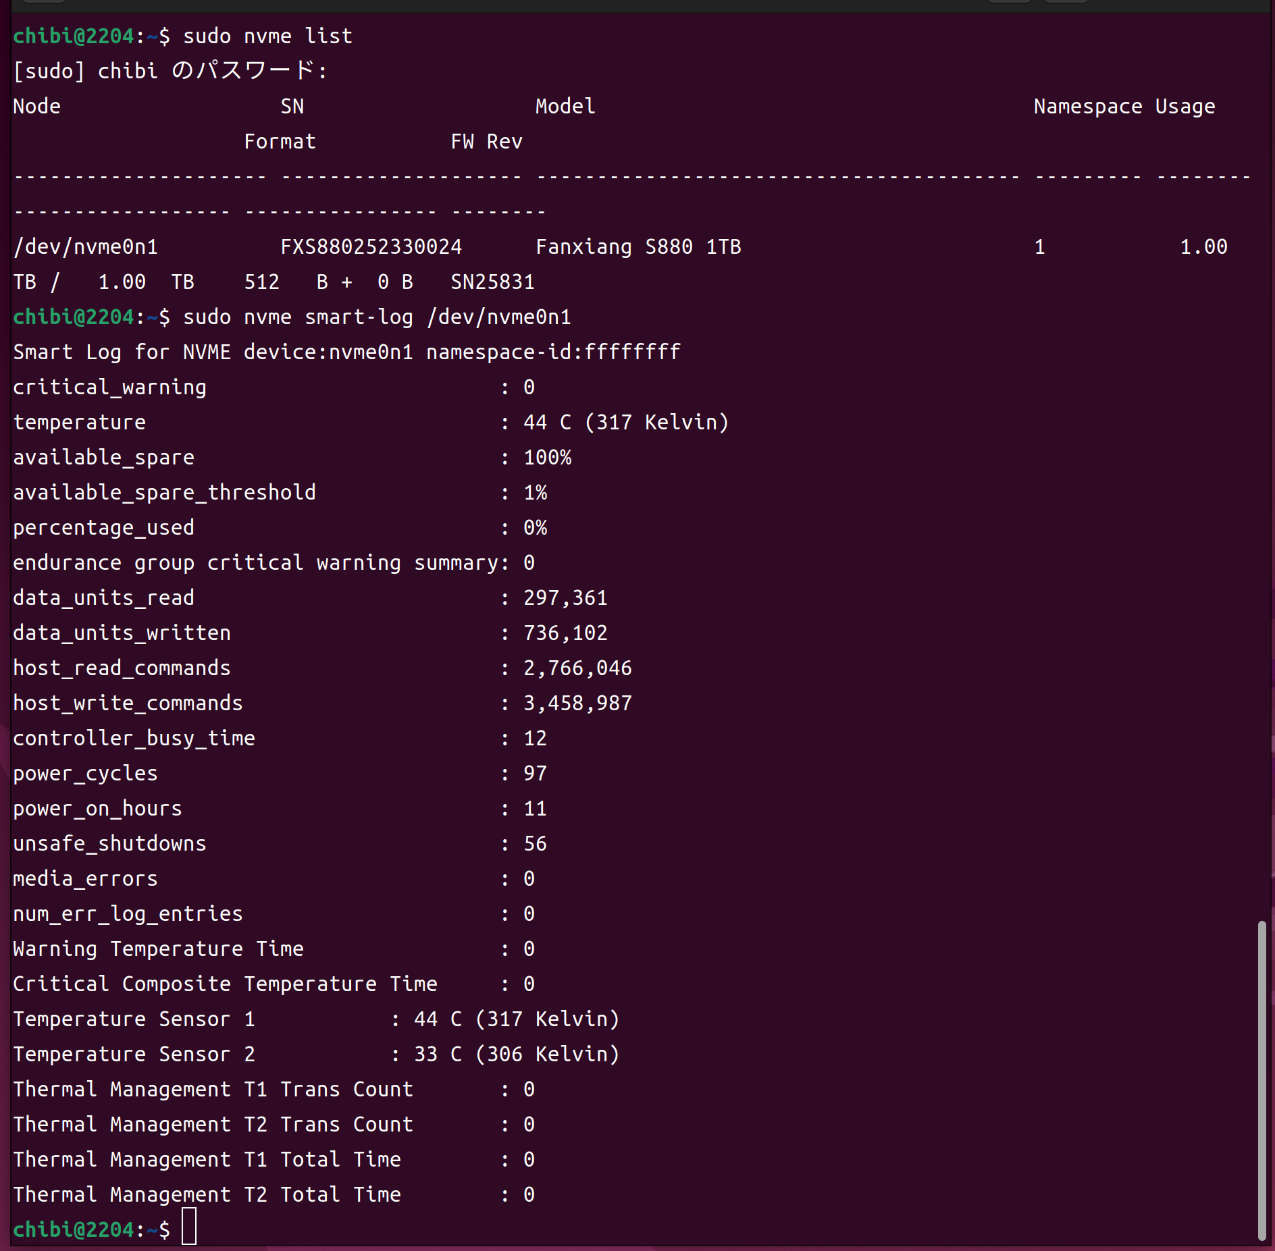Screen dimensions: 1275x1251
Task: Click the 'Namespace' column header
Action: pos(1087,106)
